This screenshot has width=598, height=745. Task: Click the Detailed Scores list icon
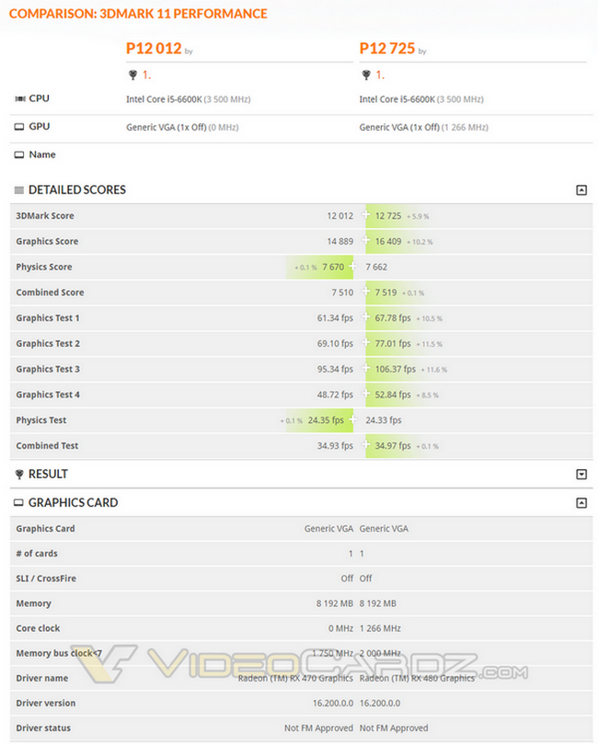pos(19,190)
